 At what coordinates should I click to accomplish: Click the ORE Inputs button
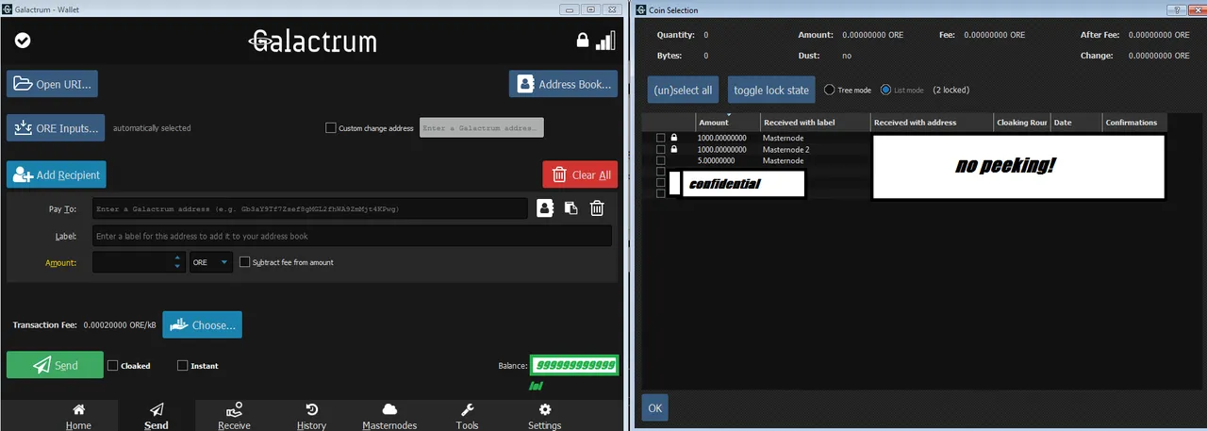56,127
